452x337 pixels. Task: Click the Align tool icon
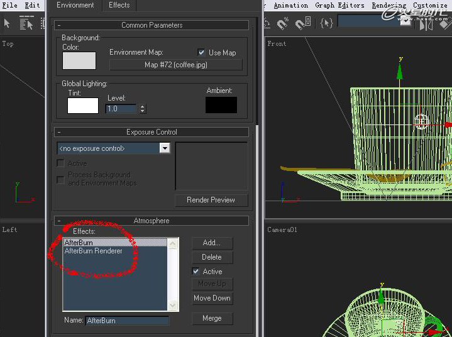click(445, 25)
